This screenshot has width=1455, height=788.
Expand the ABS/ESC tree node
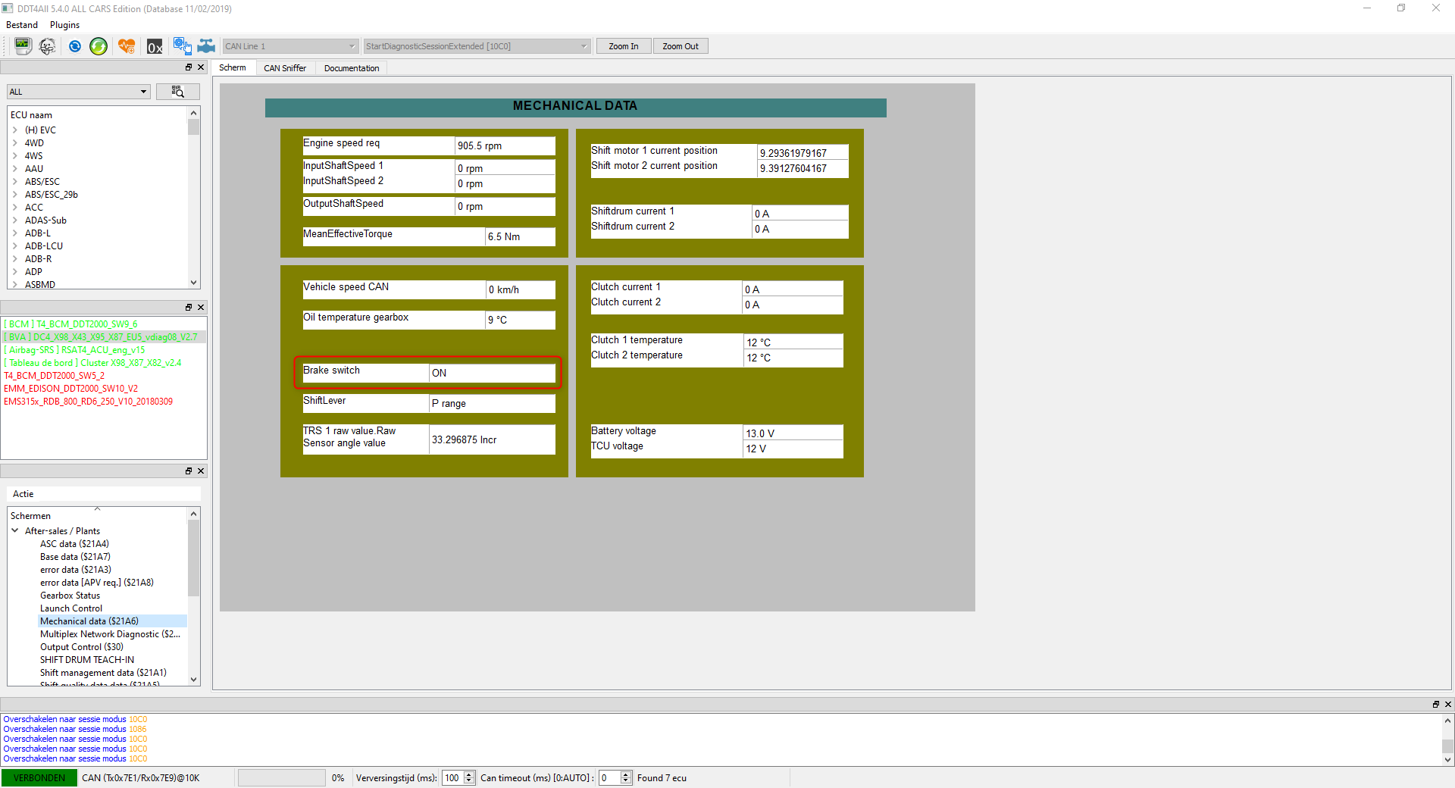15,182
